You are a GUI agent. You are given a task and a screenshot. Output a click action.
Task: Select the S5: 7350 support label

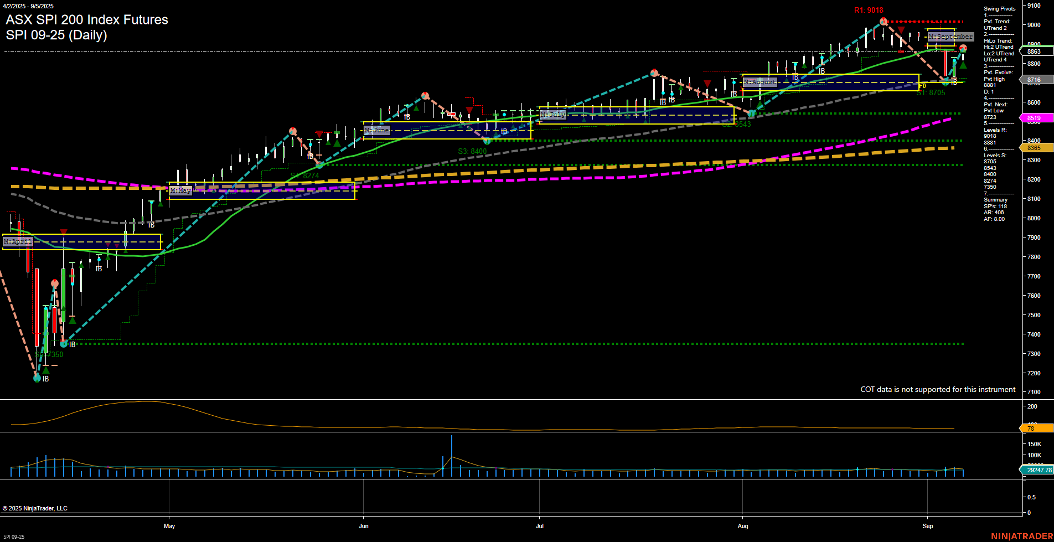(x=48, y=355)
